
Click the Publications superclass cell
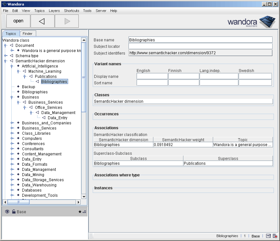click(x=228, y=163)
